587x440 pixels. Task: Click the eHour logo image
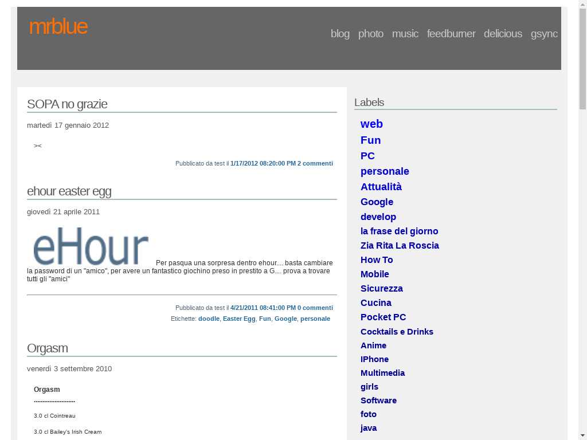[91, 246]
